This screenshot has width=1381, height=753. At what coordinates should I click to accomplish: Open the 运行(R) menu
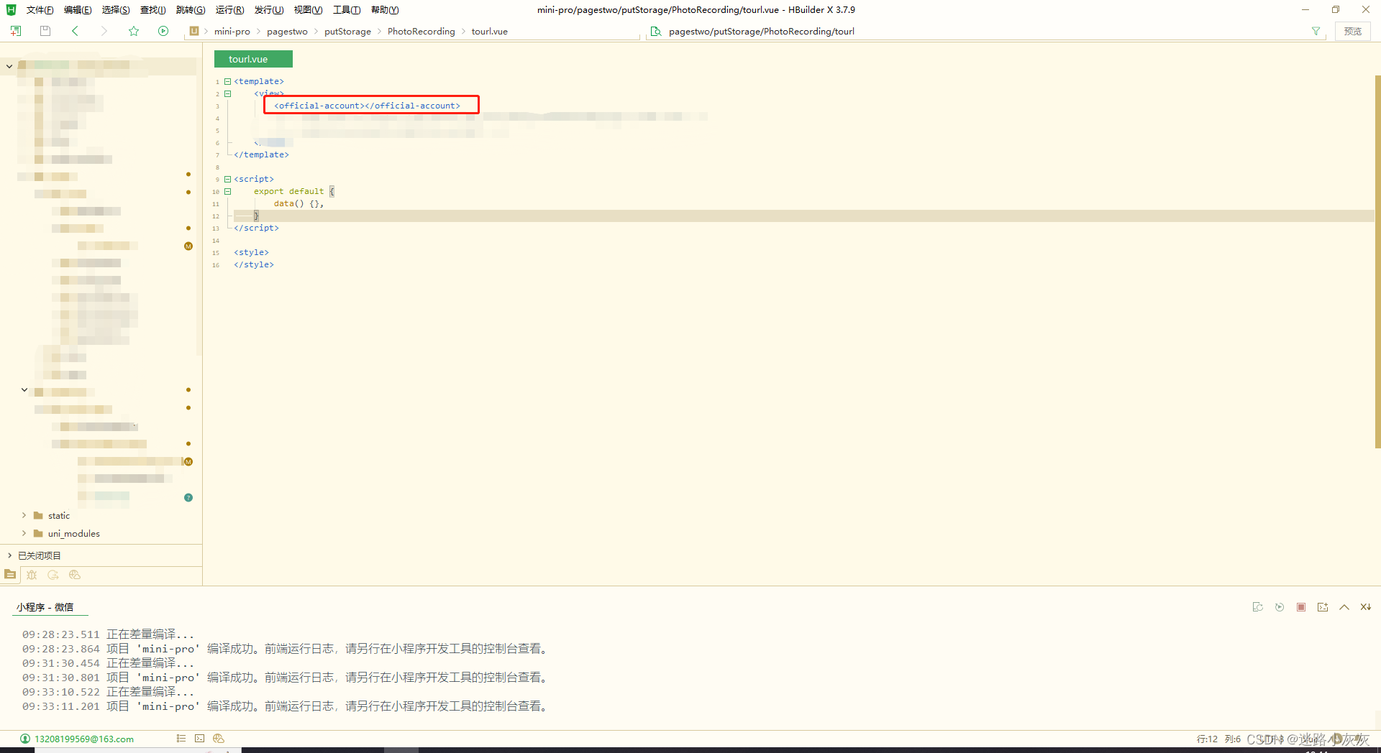(229, 10)
